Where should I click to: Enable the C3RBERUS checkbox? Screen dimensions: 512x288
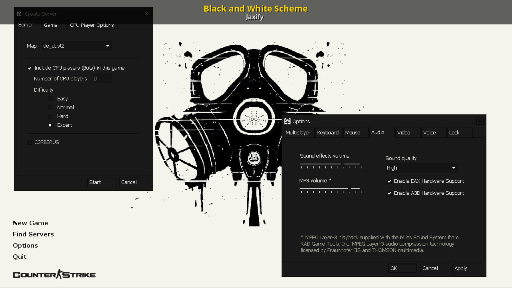click(30, 142)
